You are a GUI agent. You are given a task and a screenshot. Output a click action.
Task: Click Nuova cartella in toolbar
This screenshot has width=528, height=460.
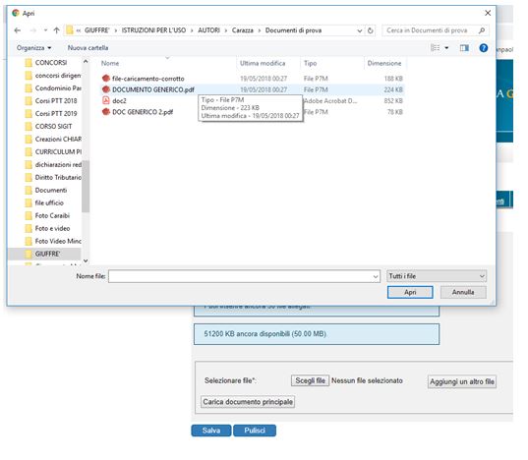click(x=88, y=48)
